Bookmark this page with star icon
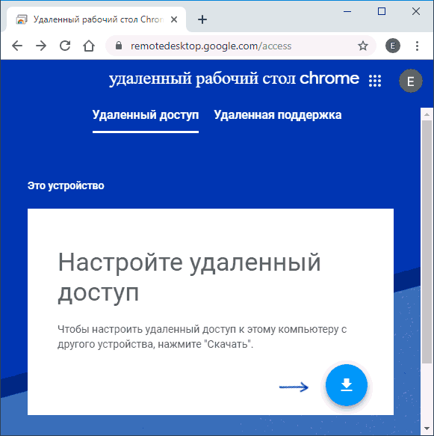 (362, 46)
